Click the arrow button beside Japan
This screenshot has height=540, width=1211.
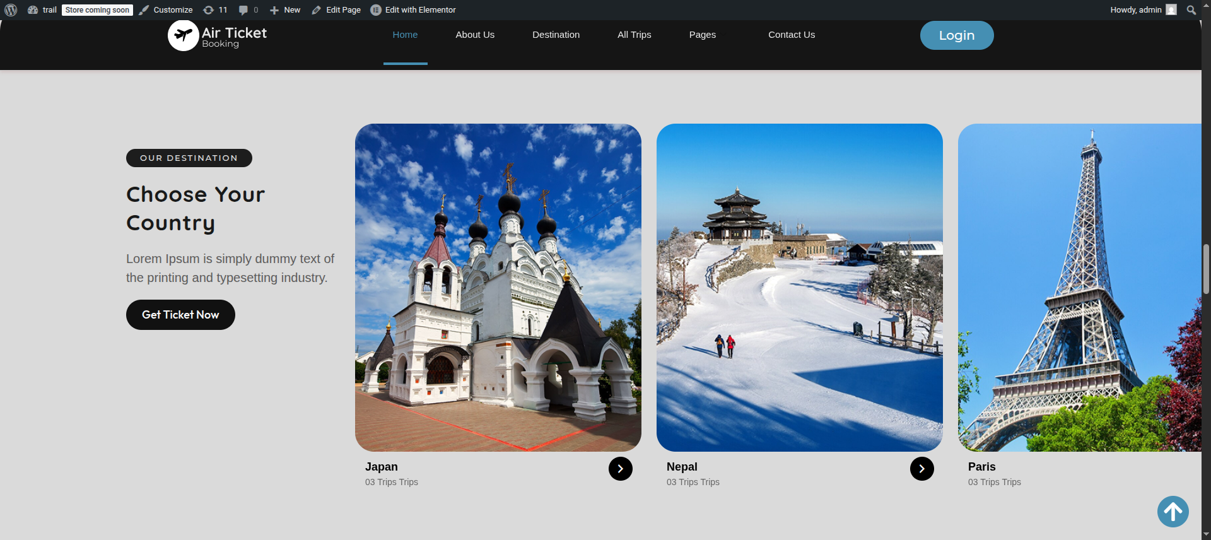[x=620, y=469]
